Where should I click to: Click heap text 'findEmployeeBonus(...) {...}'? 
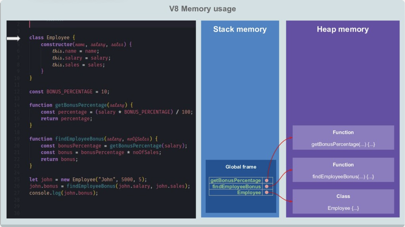[x=343, y=177]
